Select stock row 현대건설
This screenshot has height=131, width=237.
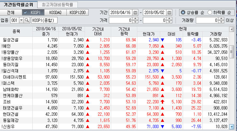tap(114, 114)
